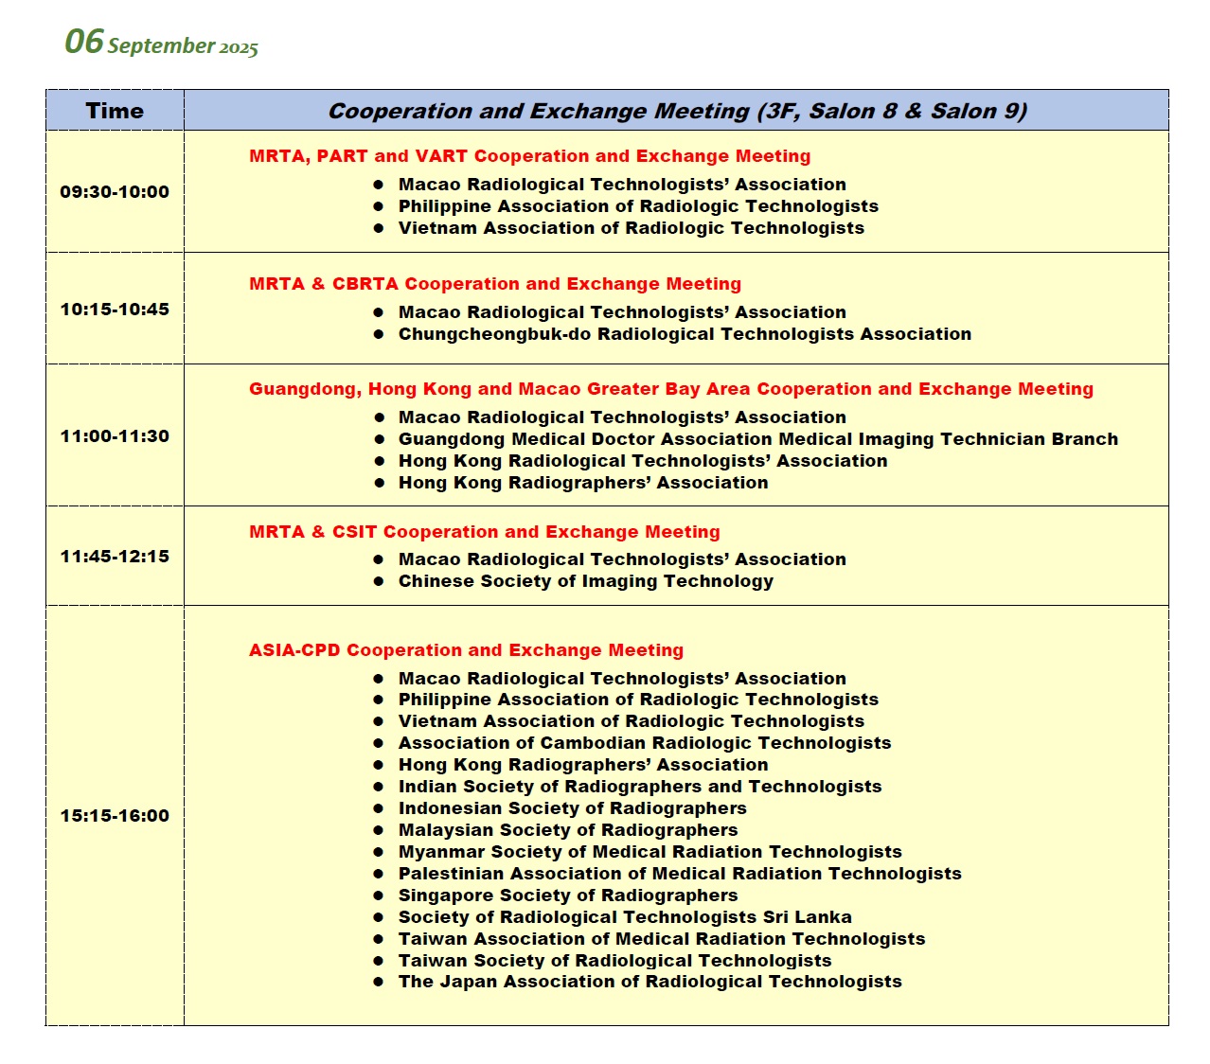Viewport: 1210px width, 1064px height.
Task: Select "Guangdong Medical Doctor Association Medical Imaging Technician Branch"
Action: pyautogui.click(x=758, y=439)
